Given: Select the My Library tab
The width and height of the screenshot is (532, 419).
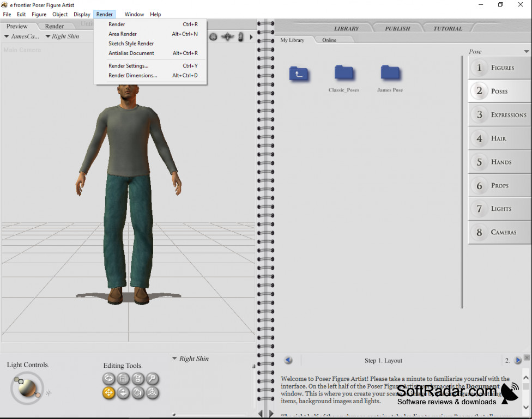Looking at the screenshot, I should pos(293,40).
